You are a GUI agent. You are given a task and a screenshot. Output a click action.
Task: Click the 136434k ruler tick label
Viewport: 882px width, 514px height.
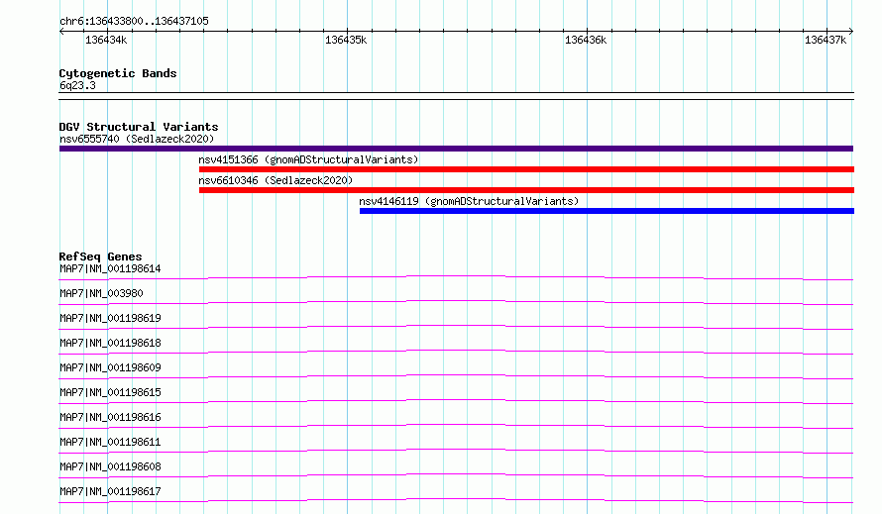pyautogui.click(x=106, y=40)
